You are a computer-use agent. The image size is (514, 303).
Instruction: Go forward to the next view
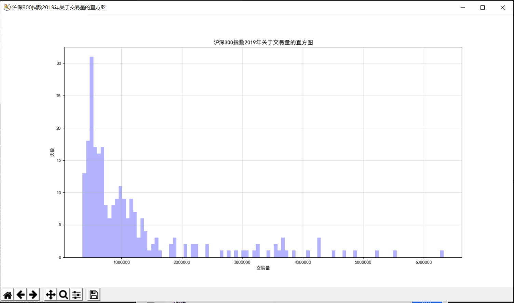coord(33,294)
